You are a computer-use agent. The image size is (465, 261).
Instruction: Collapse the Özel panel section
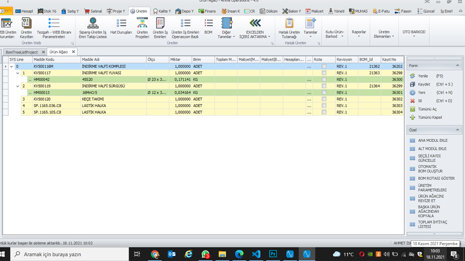457,130
